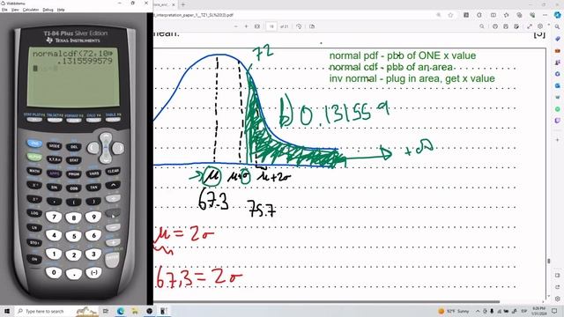564x317 pixels.
Task: Click the LN key on calculator
Action: 34,228
